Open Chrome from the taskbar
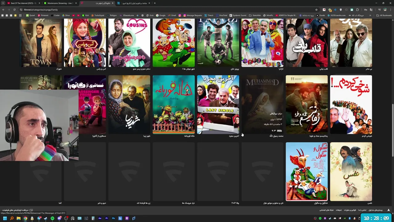Image resolution: width=394 pixels, height=222 pixels. coord(25,218)
